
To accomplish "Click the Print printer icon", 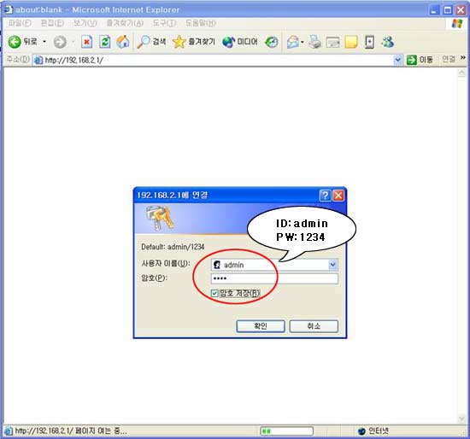I will pos(314,42).
